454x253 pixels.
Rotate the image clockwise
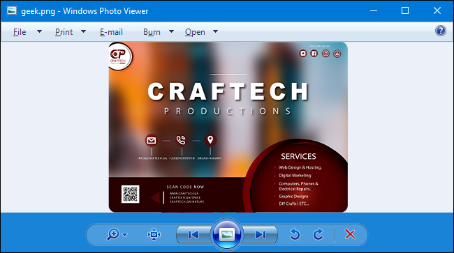(x=318, y=234)
